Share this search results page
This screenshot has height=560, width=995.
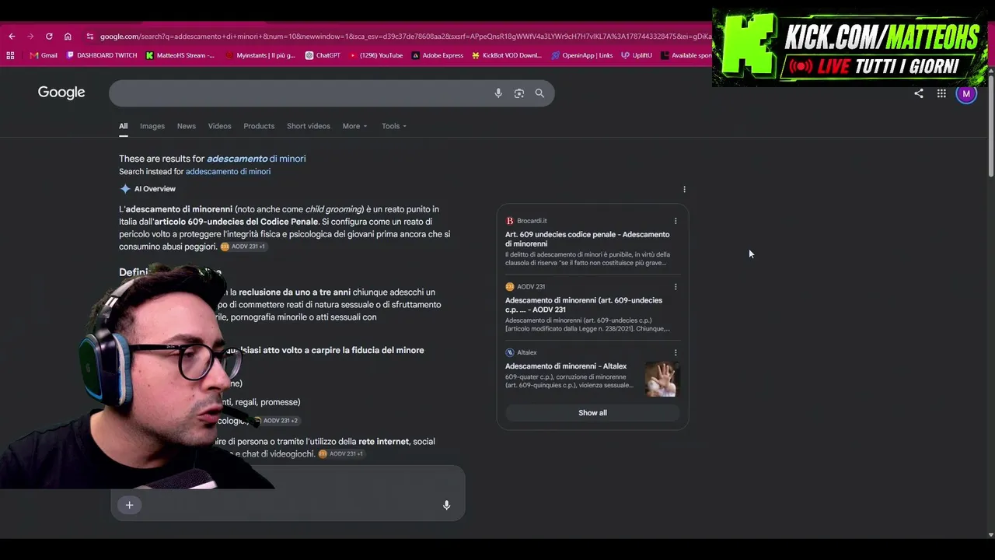pyautogui.click(x=919, y=93)
